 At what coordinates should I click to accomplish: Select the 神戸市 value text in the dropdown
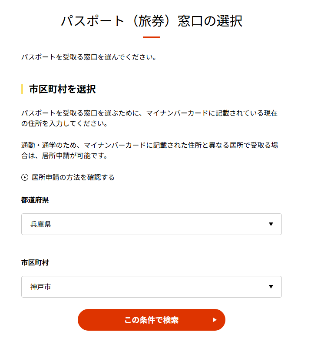pos(41,287)
